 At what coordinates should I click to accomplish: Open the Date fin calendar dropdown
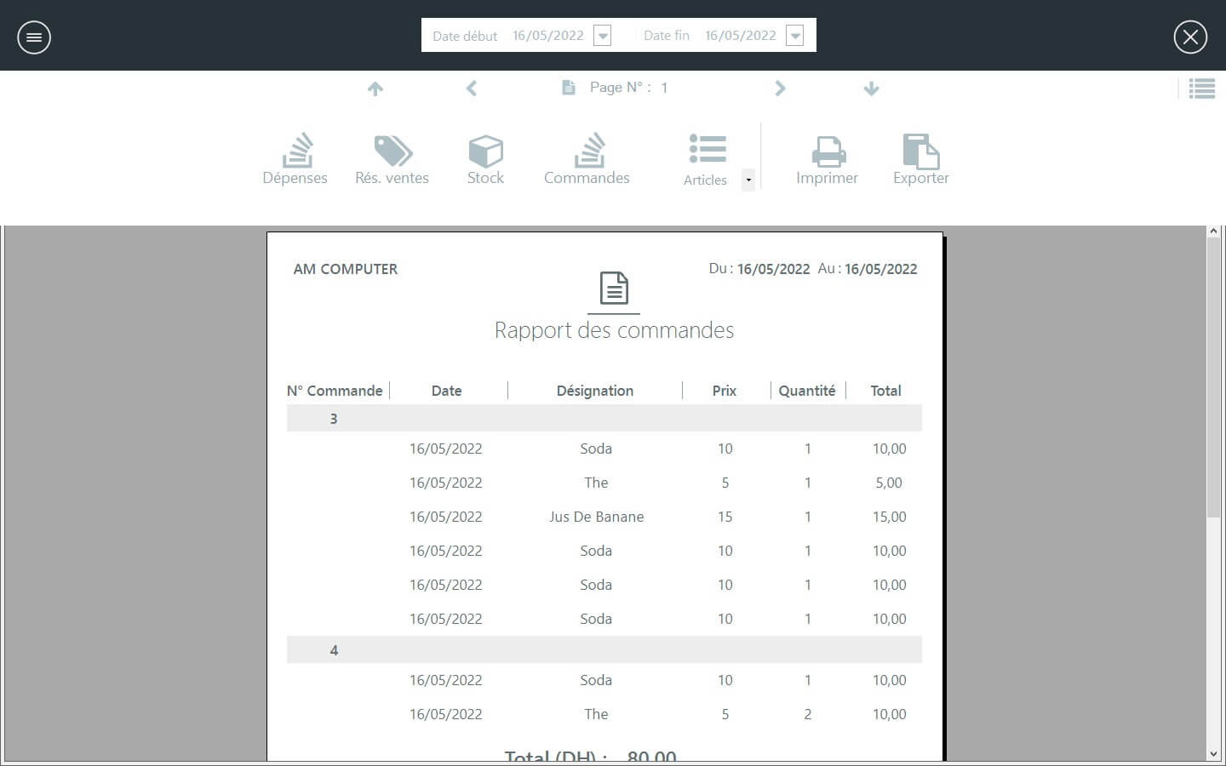tap(794, 36)
